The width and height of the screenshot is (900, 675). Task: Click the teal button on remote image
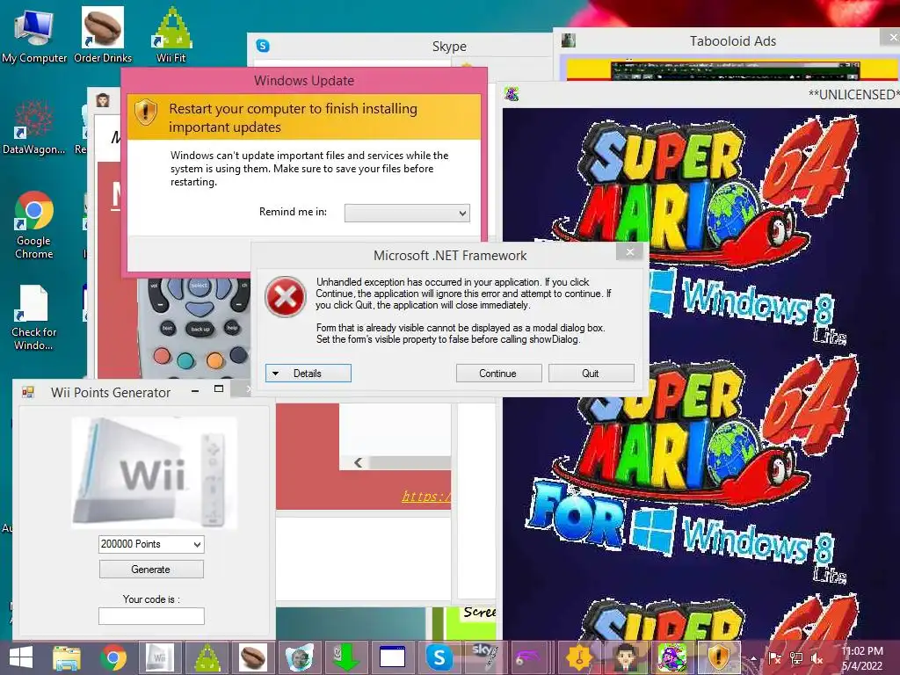[x=185, y=360]
